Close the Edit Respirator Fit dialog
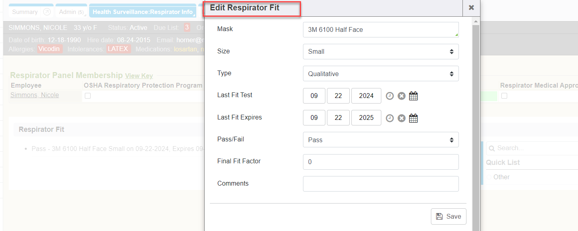578x231 pixels. [471, 8]
